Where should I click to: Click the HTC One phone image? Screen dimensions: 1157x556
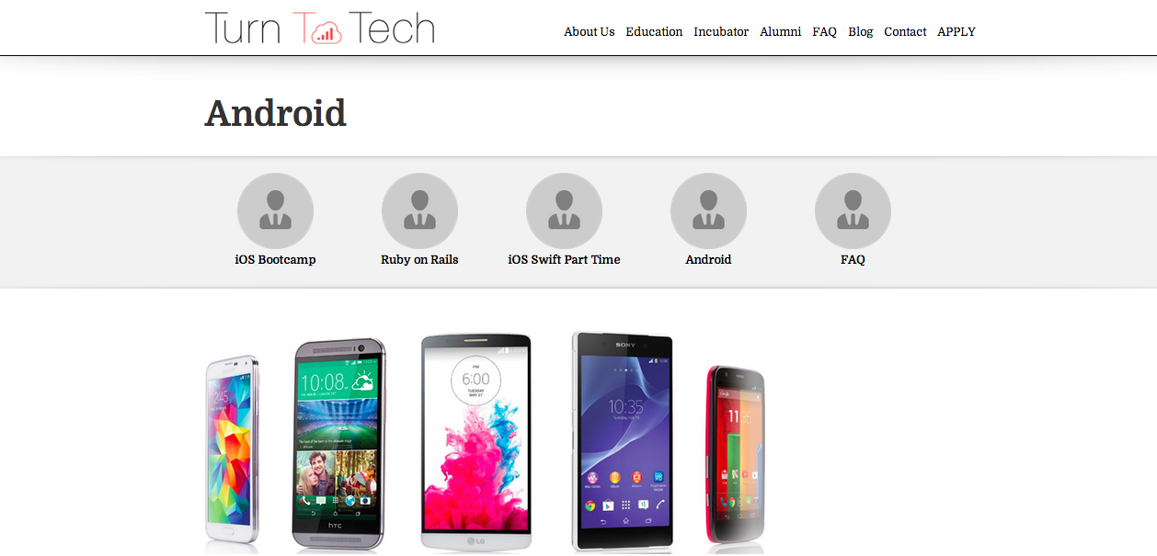tap(338, 444)
